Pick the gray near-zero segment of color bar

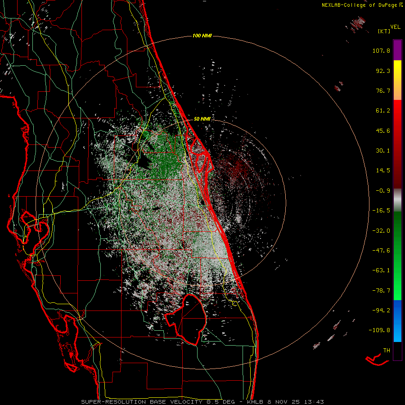pos(397,200)
